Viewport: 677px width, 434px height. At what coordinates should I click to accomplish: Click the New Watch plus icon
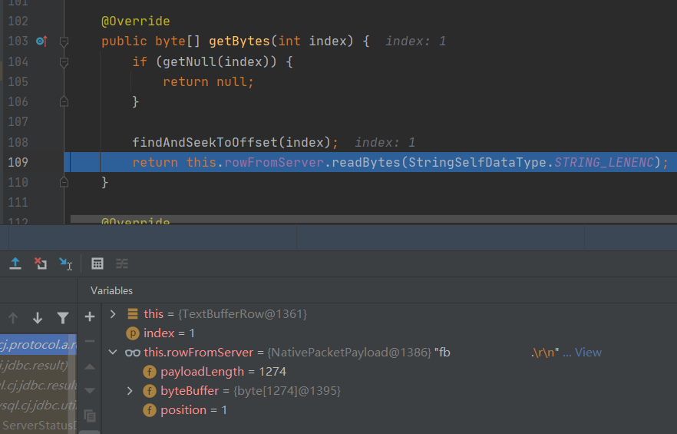click(90, 316)
